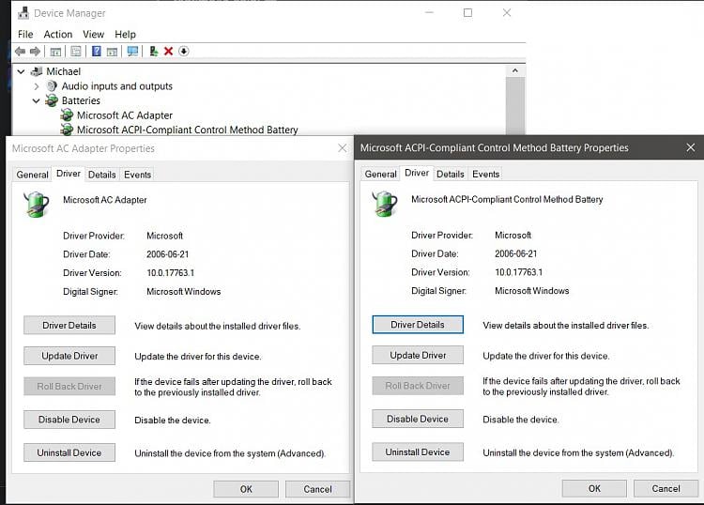The width and height of the screenshot is (704, 505).
Task: Click Uninstall Device in AC Adapter Properties
Action: (x=69, y=453)
